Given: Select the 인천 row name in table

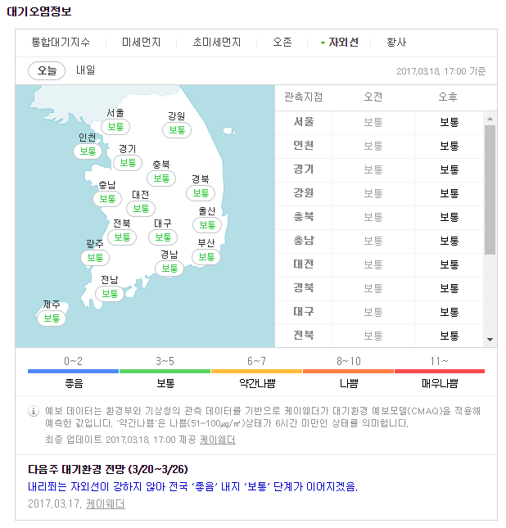Looking at the screenshot, I should tap(304, 146).
